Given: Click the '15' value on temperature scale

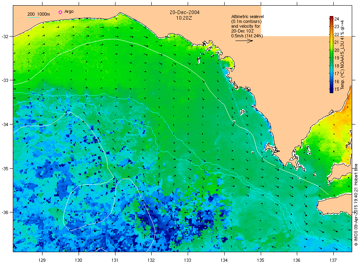Looking at the screenshot, I should (337, 89).
